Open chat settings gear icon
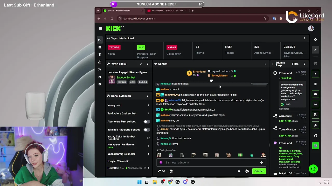The image size is (332, 186). tap(239, 171)
